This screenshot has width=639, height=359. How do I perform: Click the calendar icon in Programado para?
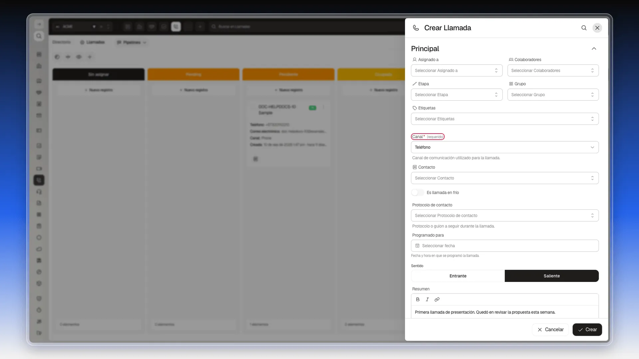pyautogui.click(x=417, y=246)
